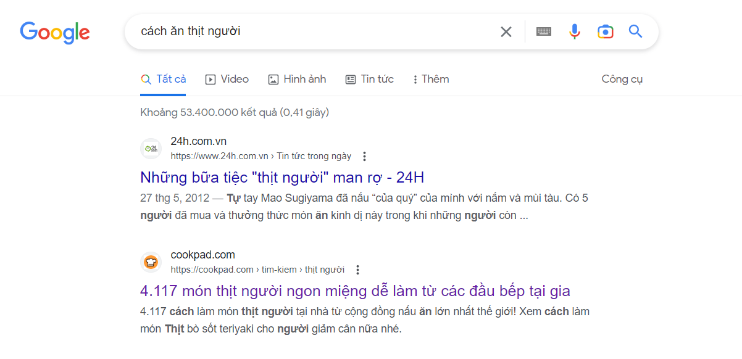
Task: Click the Hình ảnh tab picture icon
Action: 273,80
